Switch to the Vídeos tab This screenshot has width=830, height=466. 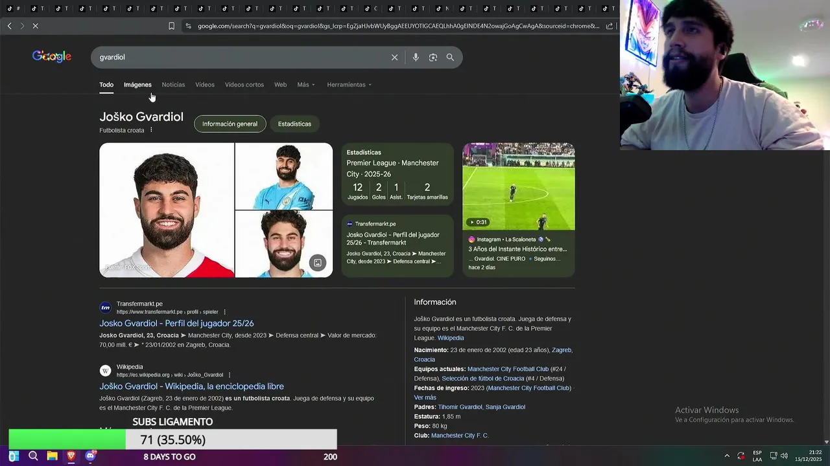coord(205,85)
